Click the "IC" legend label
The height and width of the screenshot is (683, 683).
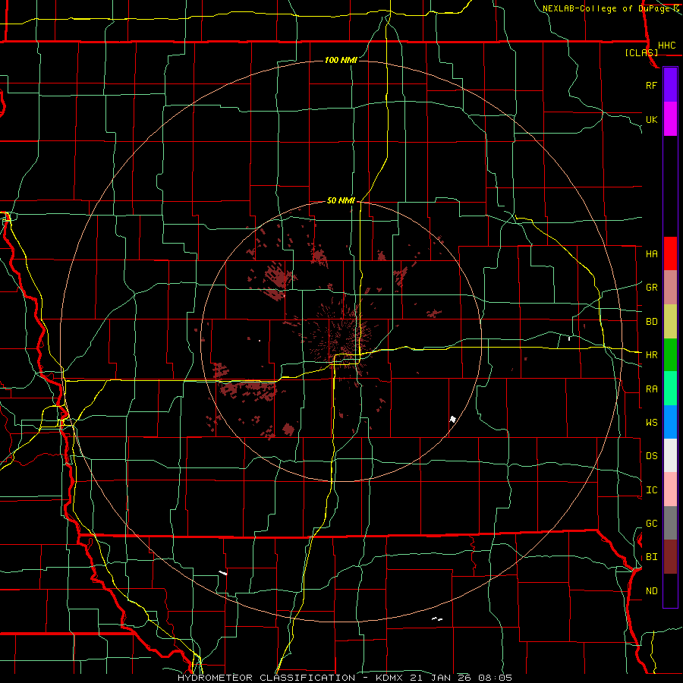coord(652,490)
